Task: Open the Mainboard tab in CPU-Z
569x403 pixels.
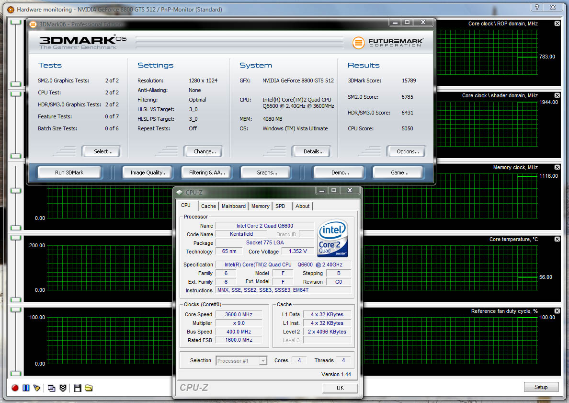Action: [x=233, y=206]
